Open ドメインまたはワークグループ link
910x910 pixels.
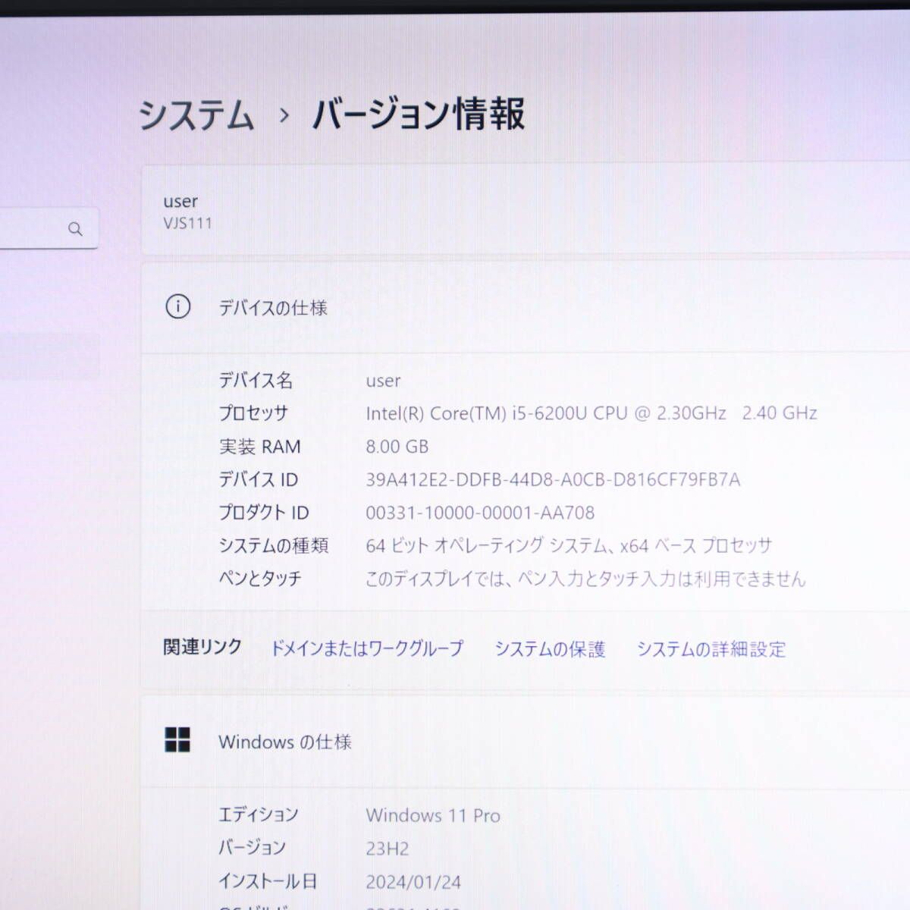pyautogui.click(x=367, y=648)
